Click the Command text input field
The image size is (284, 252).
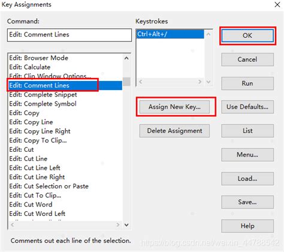point(70,35)
